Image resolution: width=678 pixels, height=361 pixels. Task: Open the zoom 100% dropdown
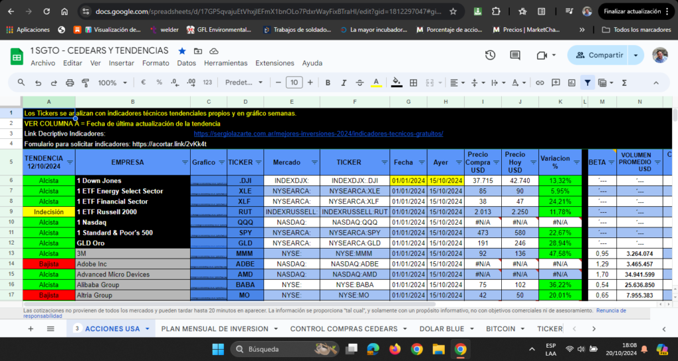[111, 83]
